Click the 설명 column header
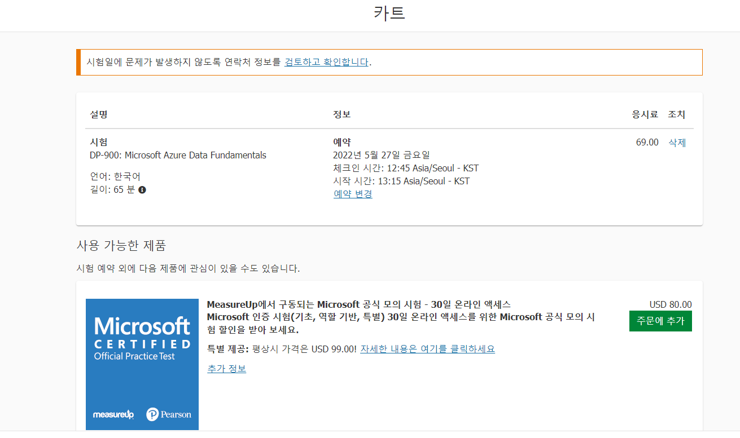 [x=98, y=114]
